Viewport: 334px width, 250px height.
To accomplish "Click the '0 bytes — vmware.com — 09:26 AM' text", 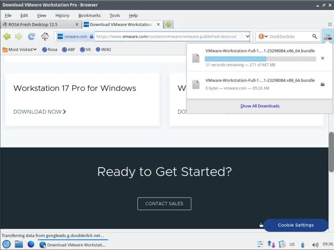I will coord(237,88).
